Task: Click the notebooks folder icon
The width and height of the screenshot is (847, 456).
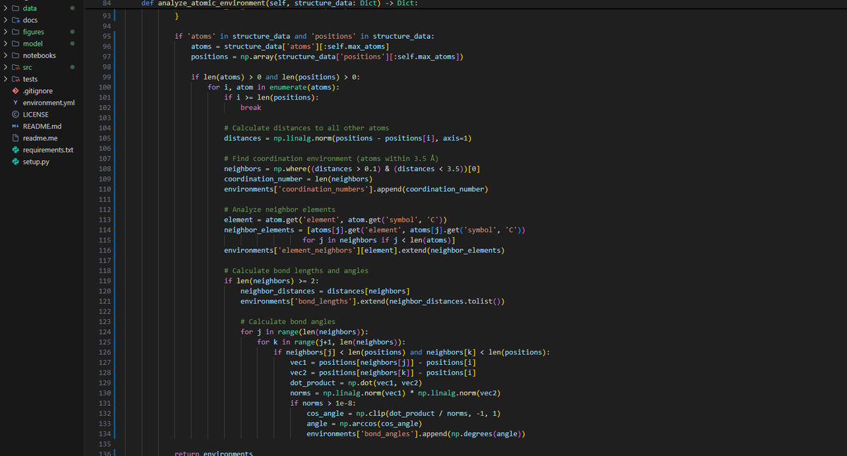Action: (x=16, y=55)
